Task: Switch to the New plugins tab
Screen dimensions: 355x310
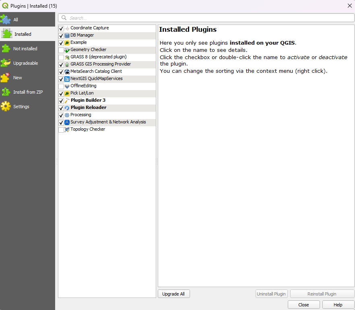Action: click(27, 77)
